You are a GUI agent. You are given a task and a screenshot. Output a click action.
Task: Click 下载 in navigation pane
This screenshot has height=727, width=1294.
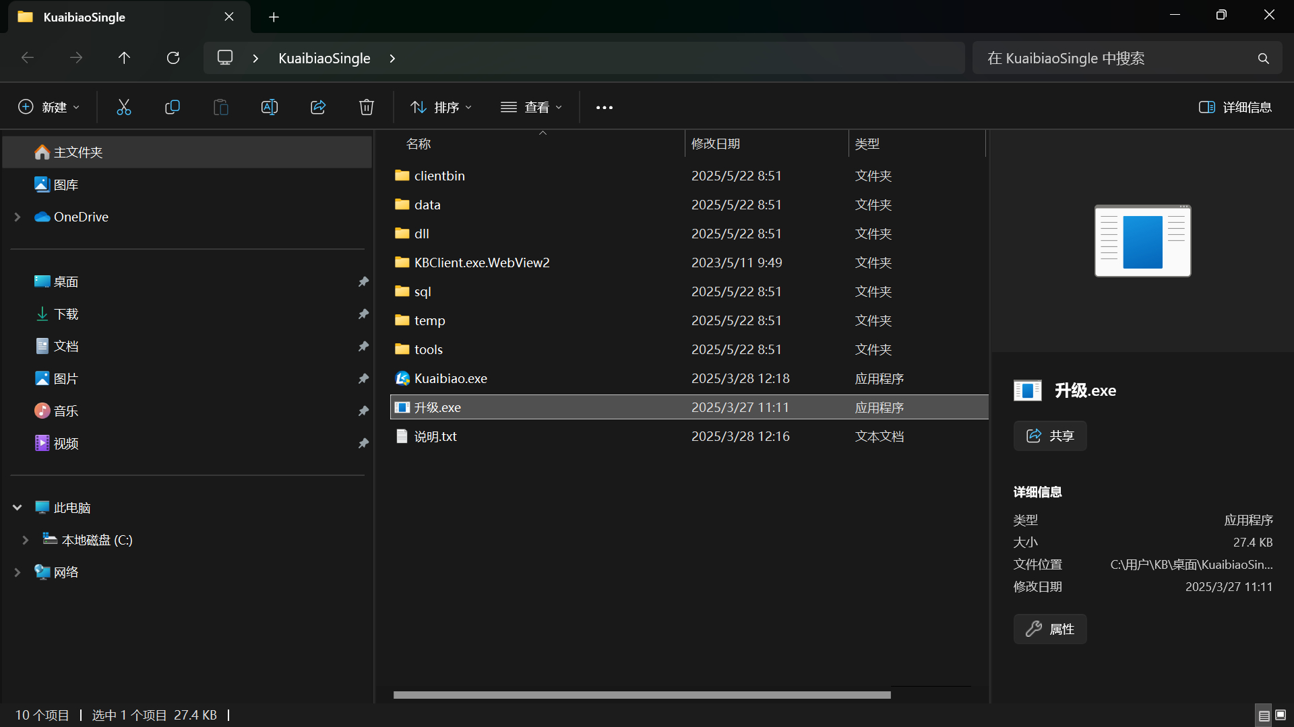click(187, 314)
